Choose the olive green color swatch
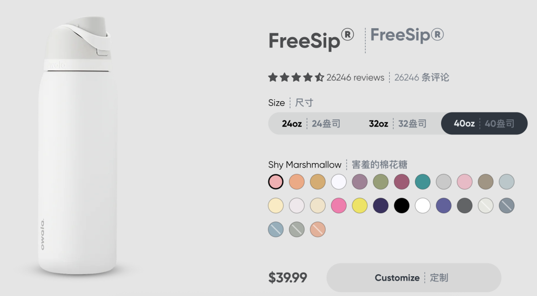Image resolution: width=537 pixels, height=296 pixels. click(380, 181)
